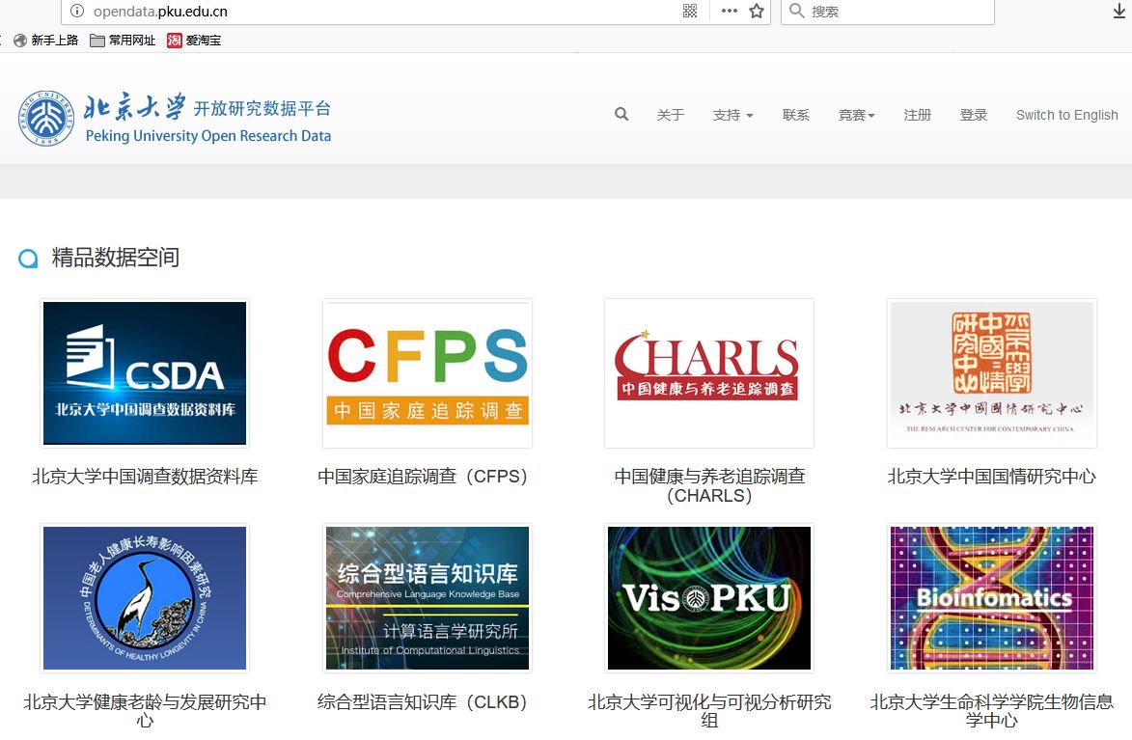Viewport: 1132px width, 740px height.
Task: Open link 北京大学生命科学学院生物信息学中心
Action: coord(992,711)
